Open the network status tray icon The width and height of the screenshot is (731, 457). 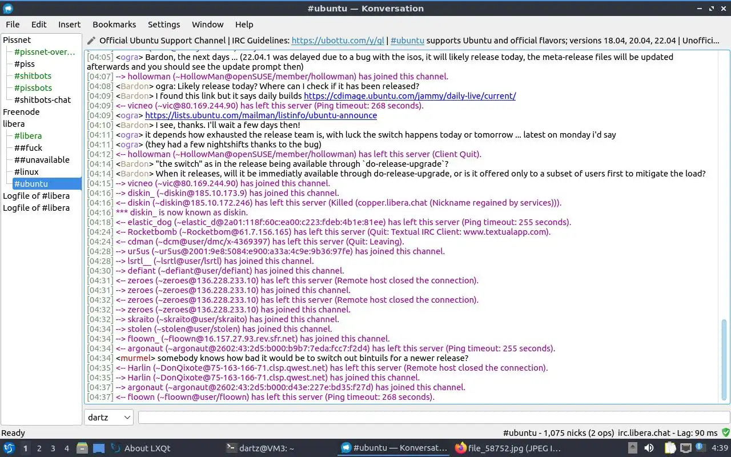coord(686,448)
